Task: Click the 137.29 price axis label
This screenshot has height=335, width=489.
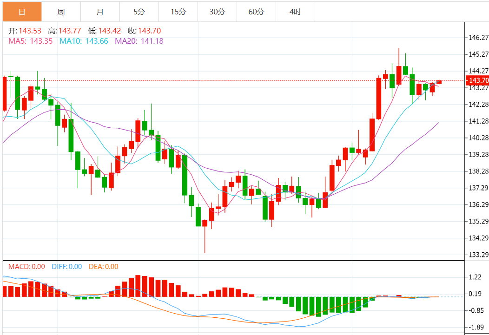Action: 478,188
